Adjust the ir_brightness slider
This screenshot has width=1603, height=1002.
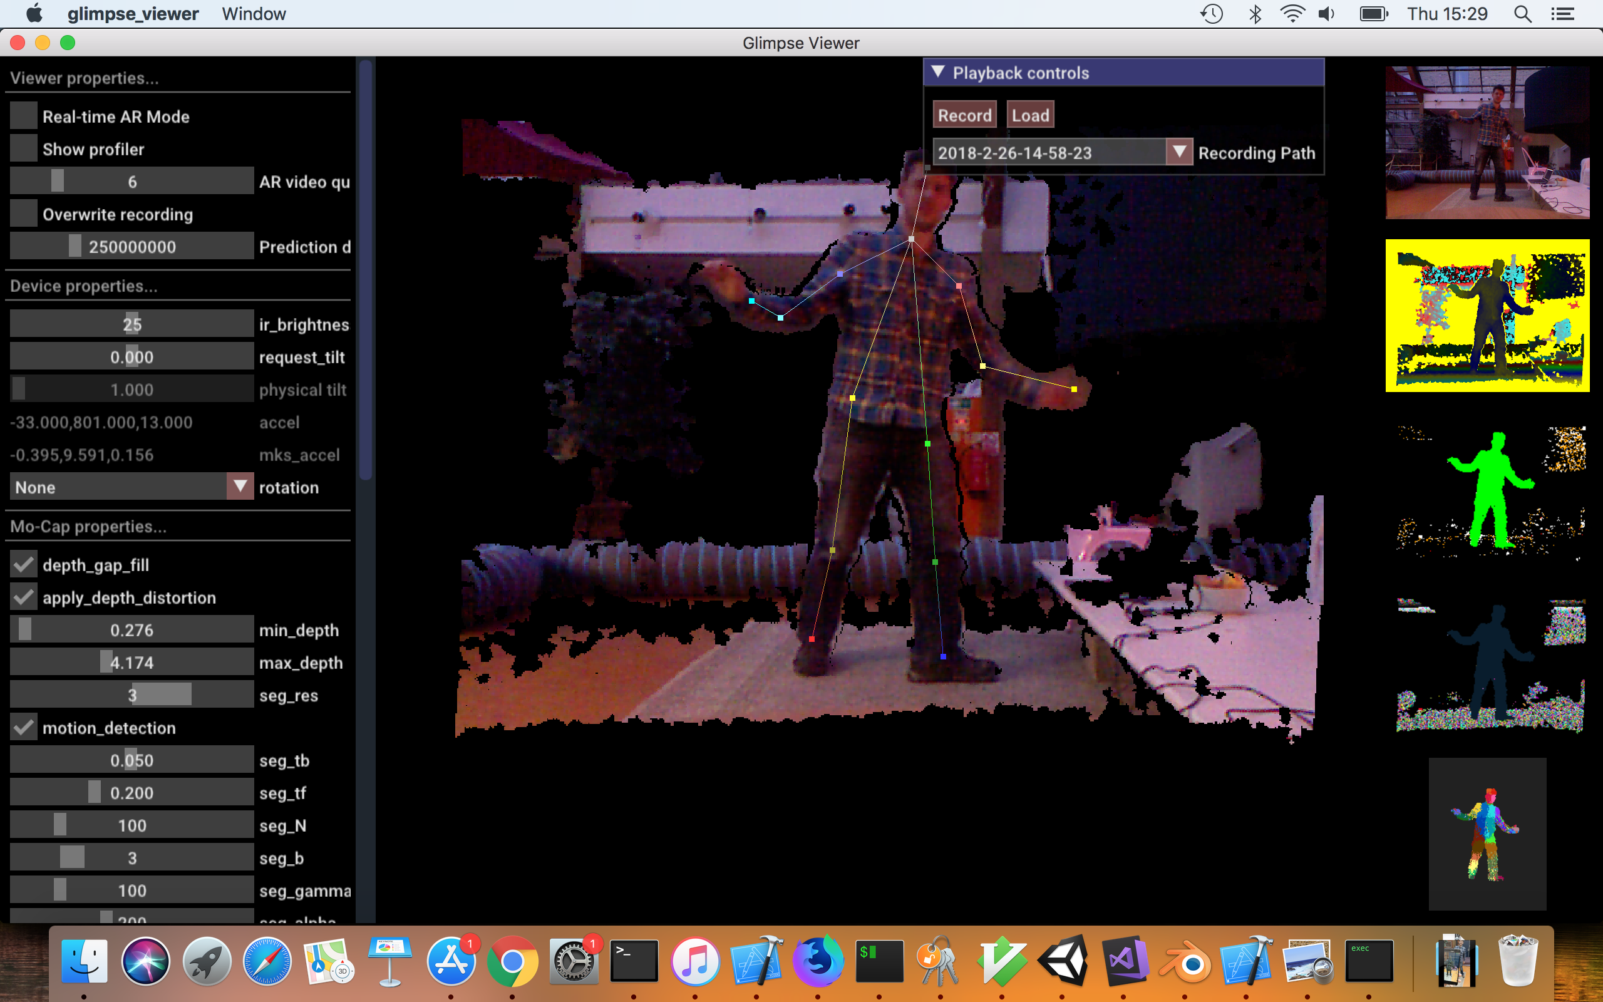(131, 323)
